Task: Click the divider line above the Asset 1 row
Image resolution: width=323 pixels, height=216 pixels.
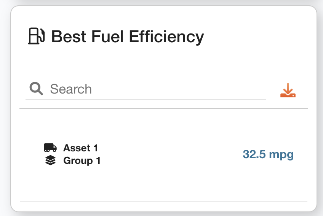Action: coord(164,108)
